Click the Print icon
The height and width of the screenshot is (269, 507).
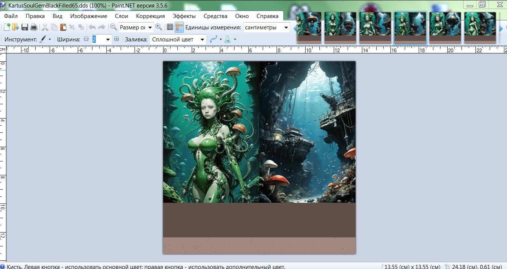pos(34,27)
